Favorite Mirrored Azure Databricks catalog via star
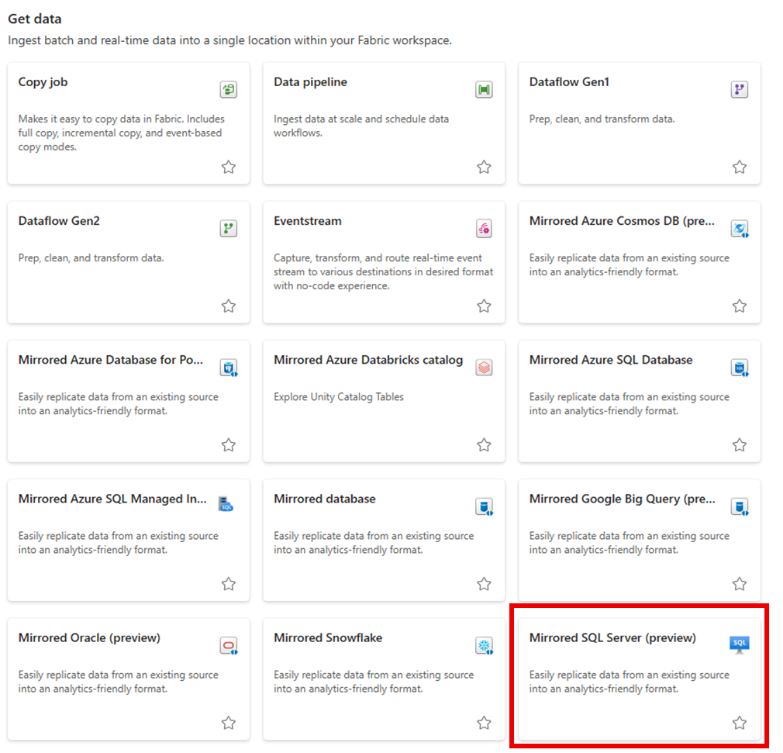This screenshot has height=753, width=783. (x=484, y=444)
